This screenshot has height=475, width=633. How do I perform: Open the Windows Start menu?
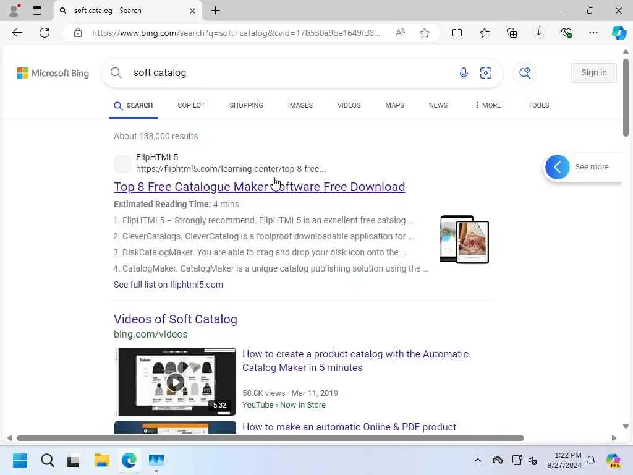(x=20, y=460)
